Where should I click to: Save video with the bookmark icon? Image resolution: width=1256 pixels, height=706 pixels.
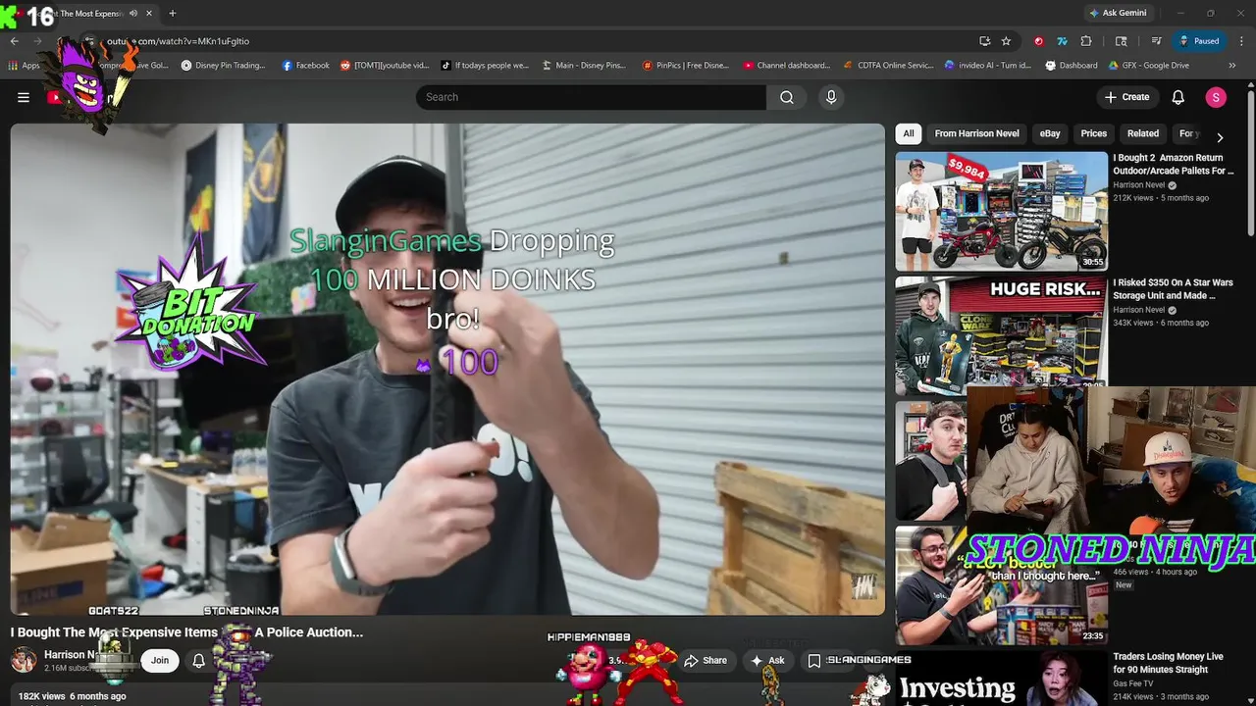pyautogui.click(x=814, y=661)
